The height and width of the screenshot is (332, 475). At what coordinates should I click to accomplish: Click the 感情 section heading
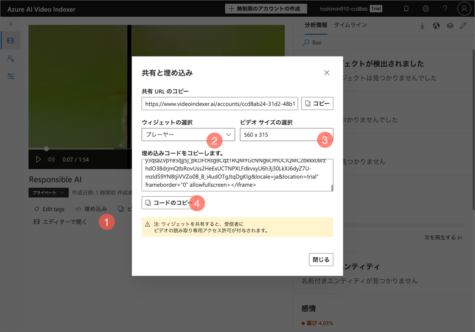click(309, 308)
